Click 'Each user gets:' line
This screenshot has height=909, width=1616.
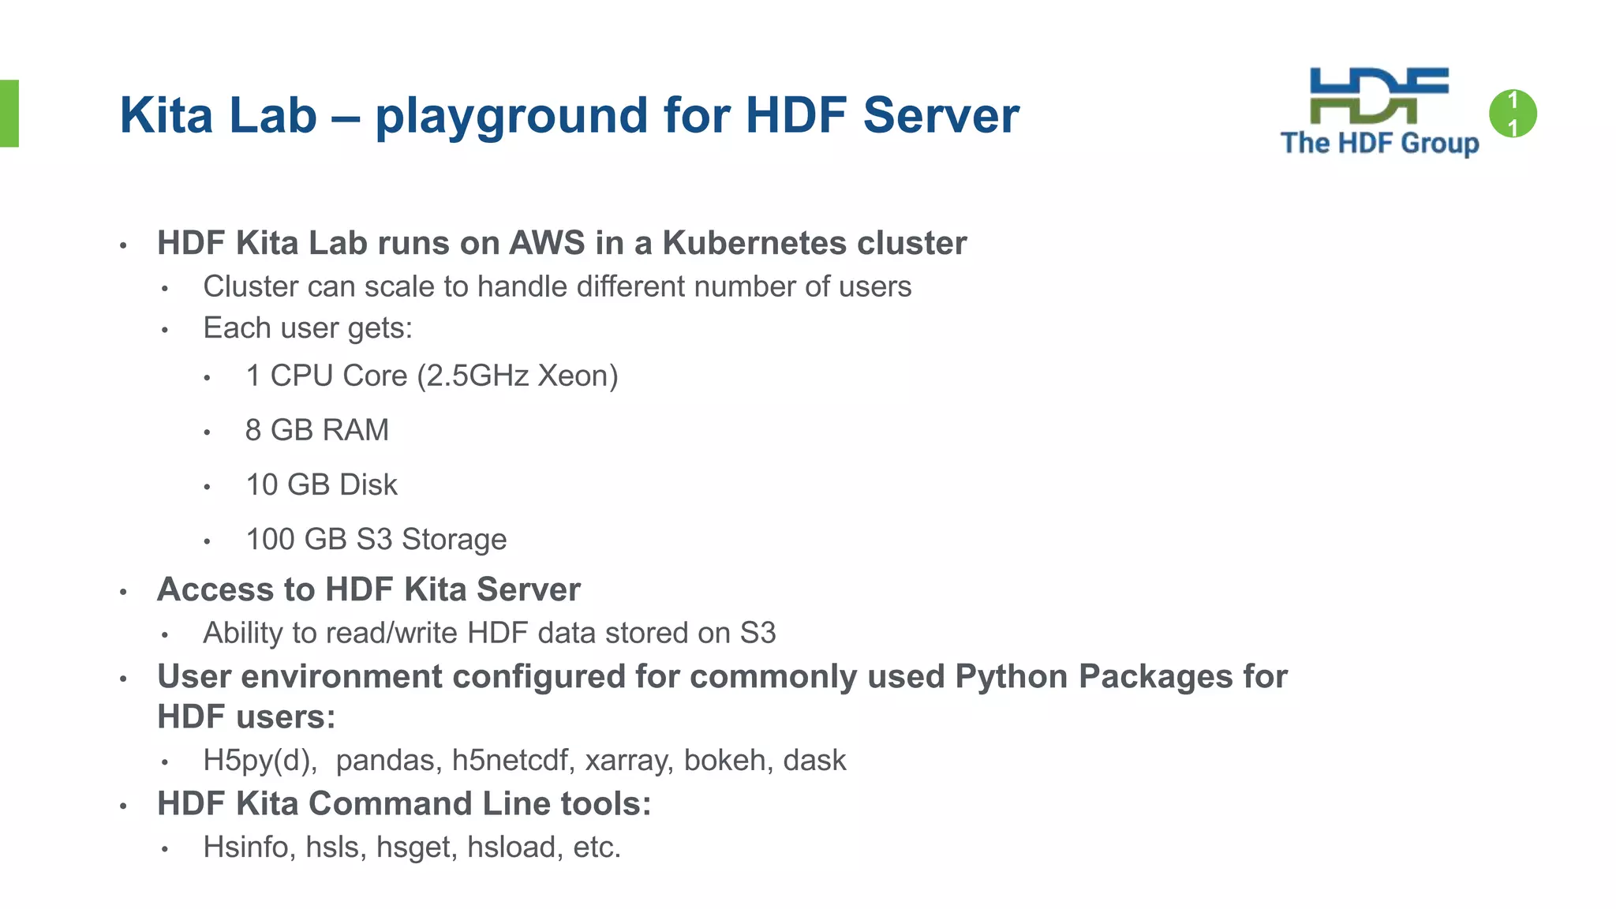tap(308, 328)
